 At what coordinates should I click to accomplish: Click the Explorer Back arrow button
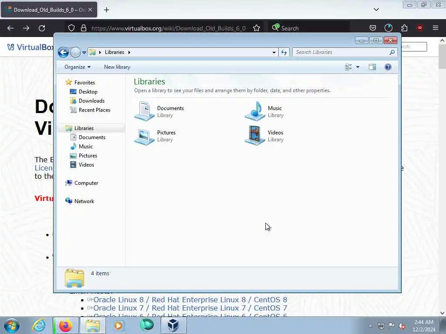(x=63, y=52)
